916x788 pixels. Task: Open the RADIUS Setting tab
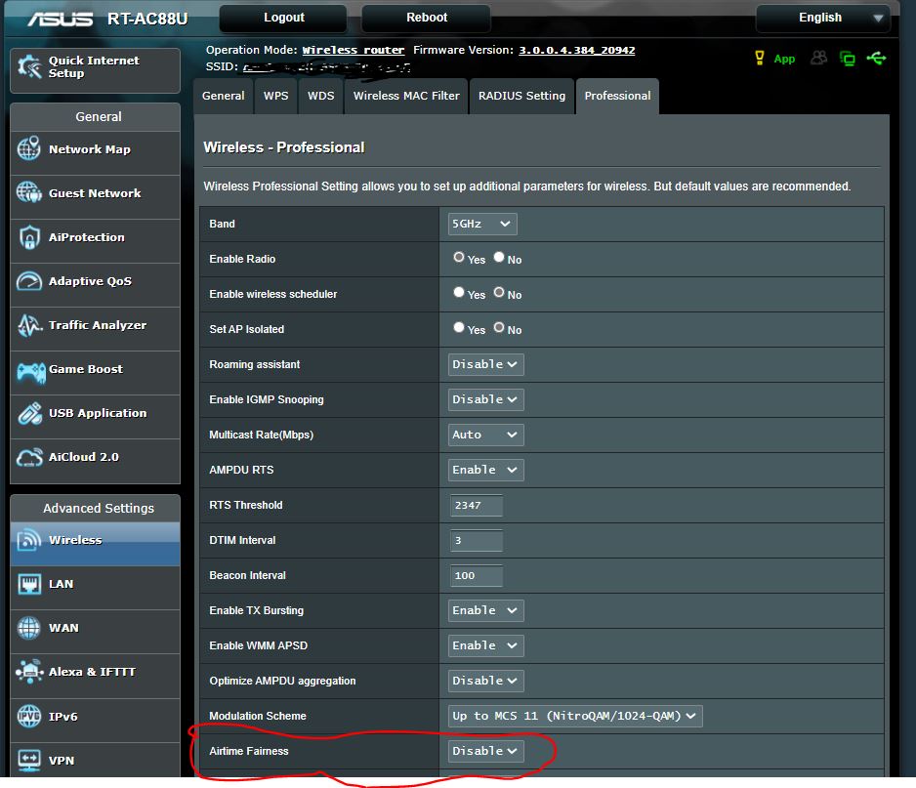click(x=521, y=96)
